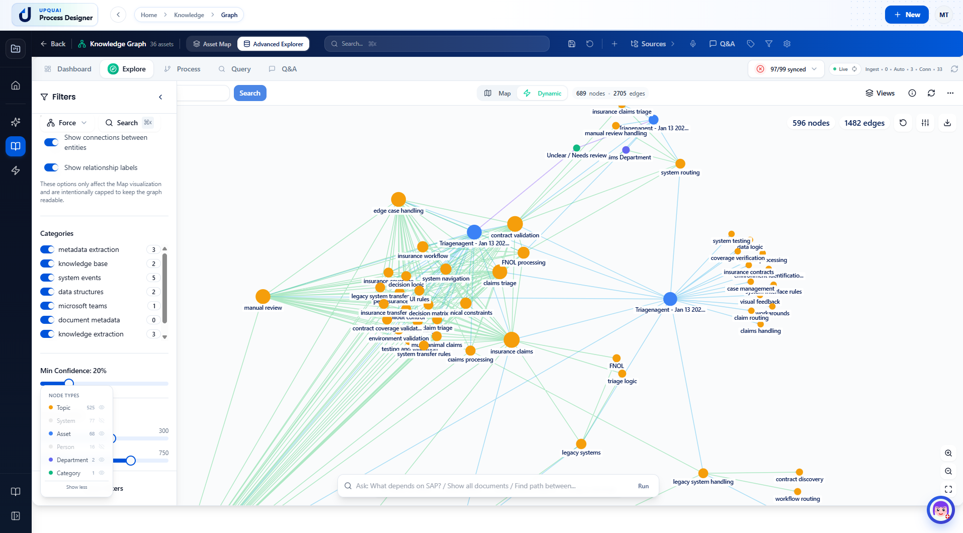963x533 pixels.
Task: Disable Show relationship labels
Action: (51, 167)
